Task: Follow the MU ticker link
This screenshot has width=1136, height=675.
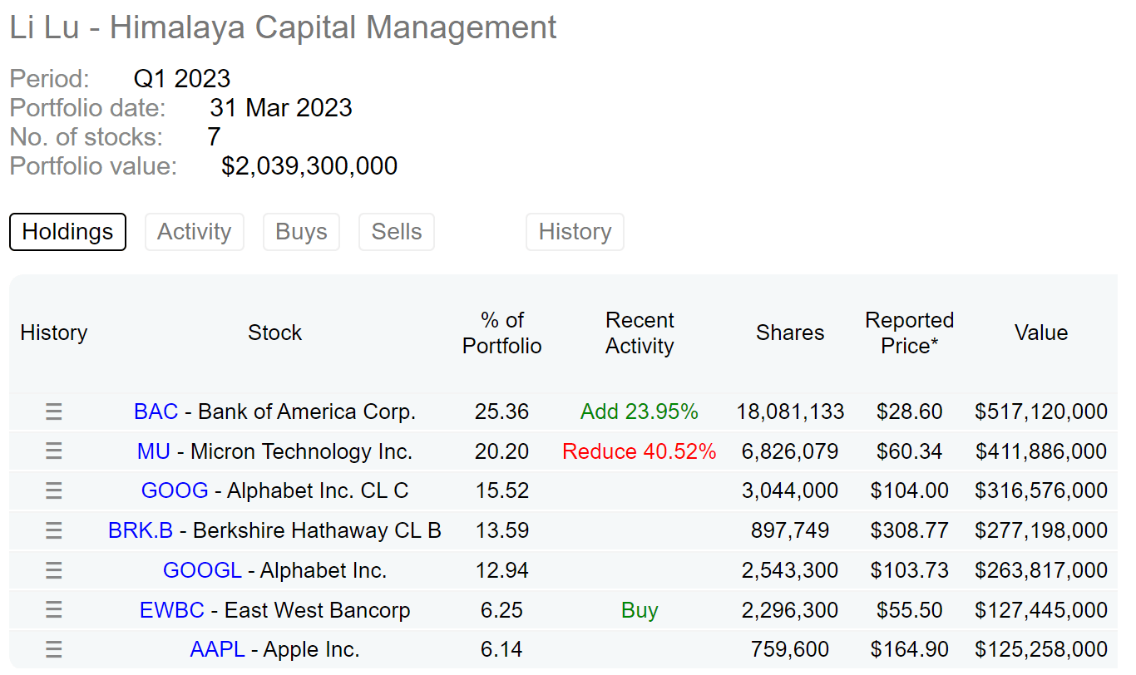Action: click(x=154, y=451)
